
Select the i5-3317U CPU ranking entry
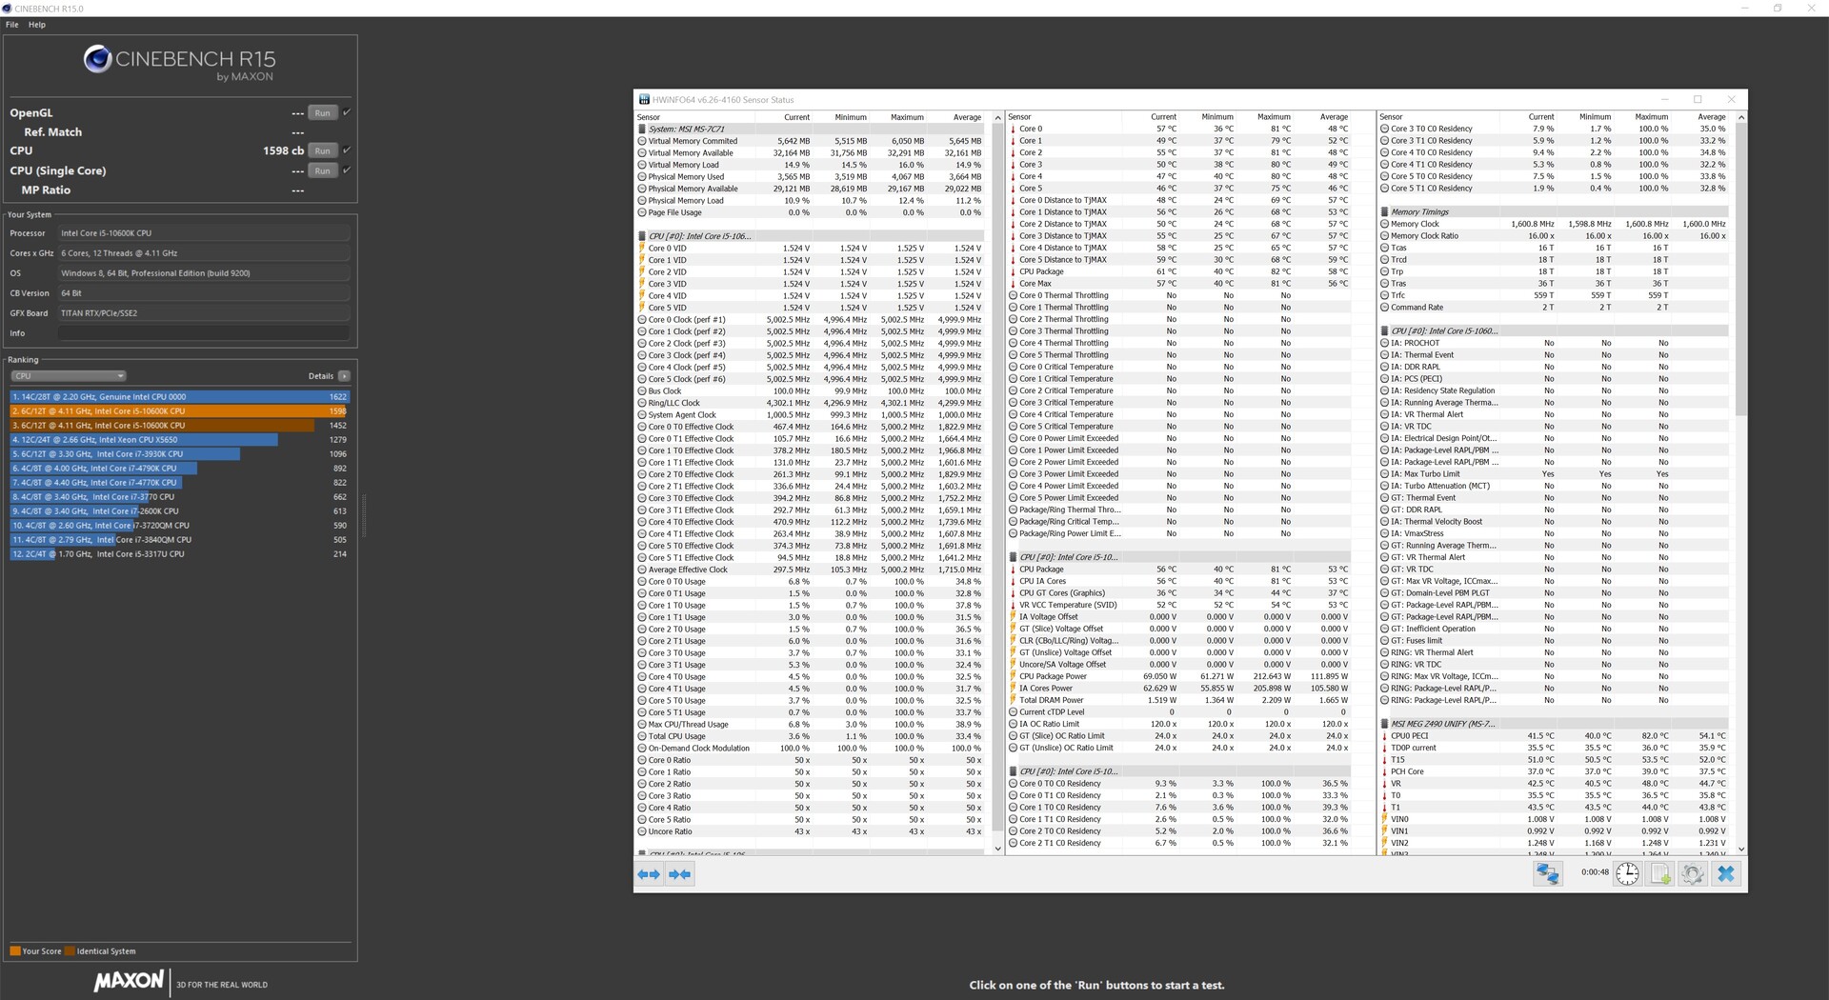[180, 554]
